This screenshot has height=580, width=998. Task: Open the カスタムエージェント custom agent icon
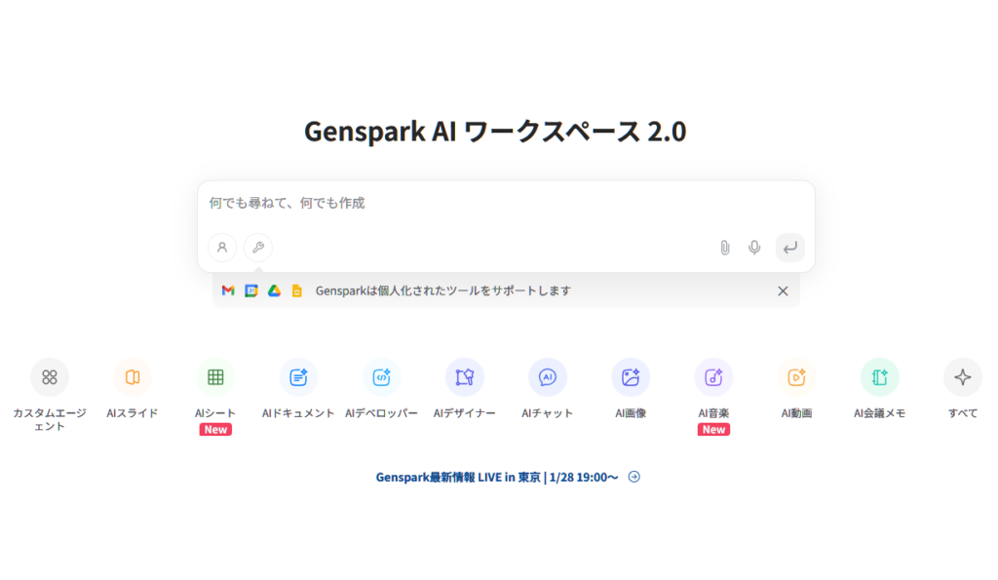[x=50, y=377]
